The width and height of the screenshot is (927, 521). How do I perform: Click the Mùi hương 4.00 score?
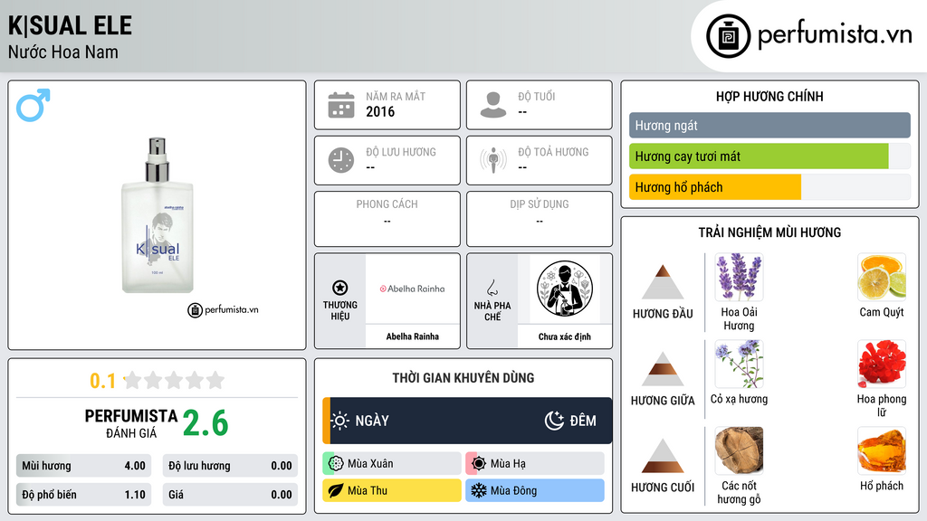pyautogui.click(x=83, y=466)
